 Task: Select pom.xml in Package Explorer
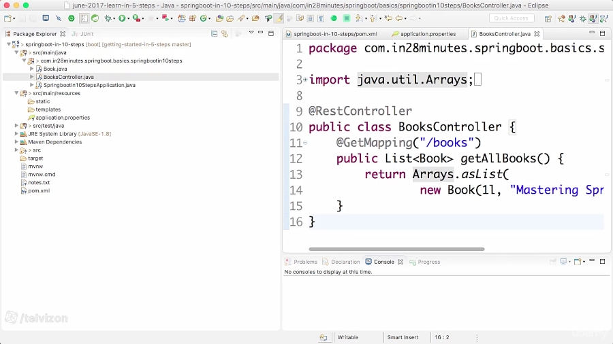[39, 191]
